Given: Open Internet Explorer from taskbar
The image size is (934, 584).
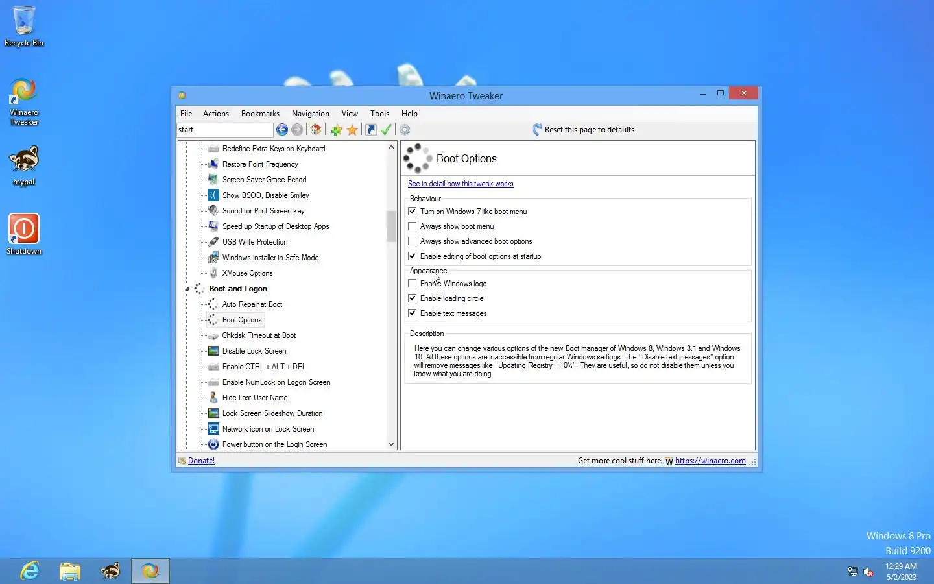Looking at the screenshot, I should (30, 571).
